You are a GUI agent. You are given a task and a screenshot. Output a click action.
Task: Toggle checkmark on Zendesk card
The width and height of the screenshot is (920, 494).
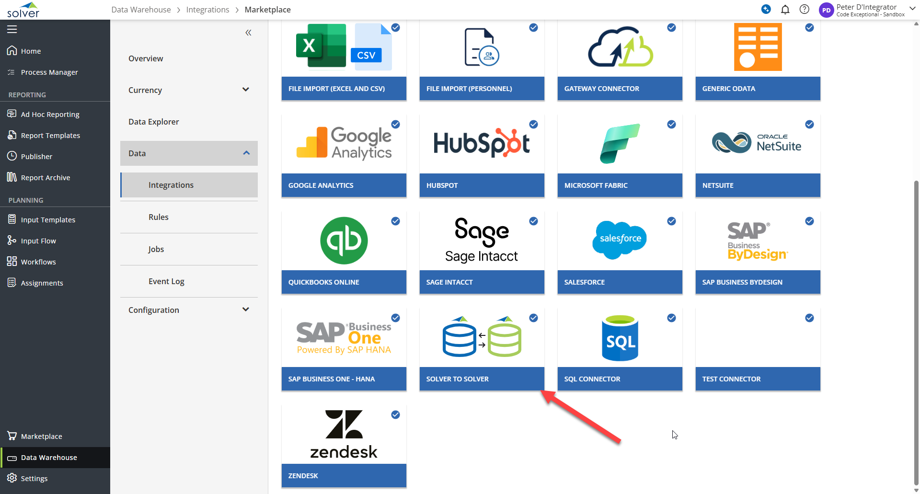click(x=395, y=415)
